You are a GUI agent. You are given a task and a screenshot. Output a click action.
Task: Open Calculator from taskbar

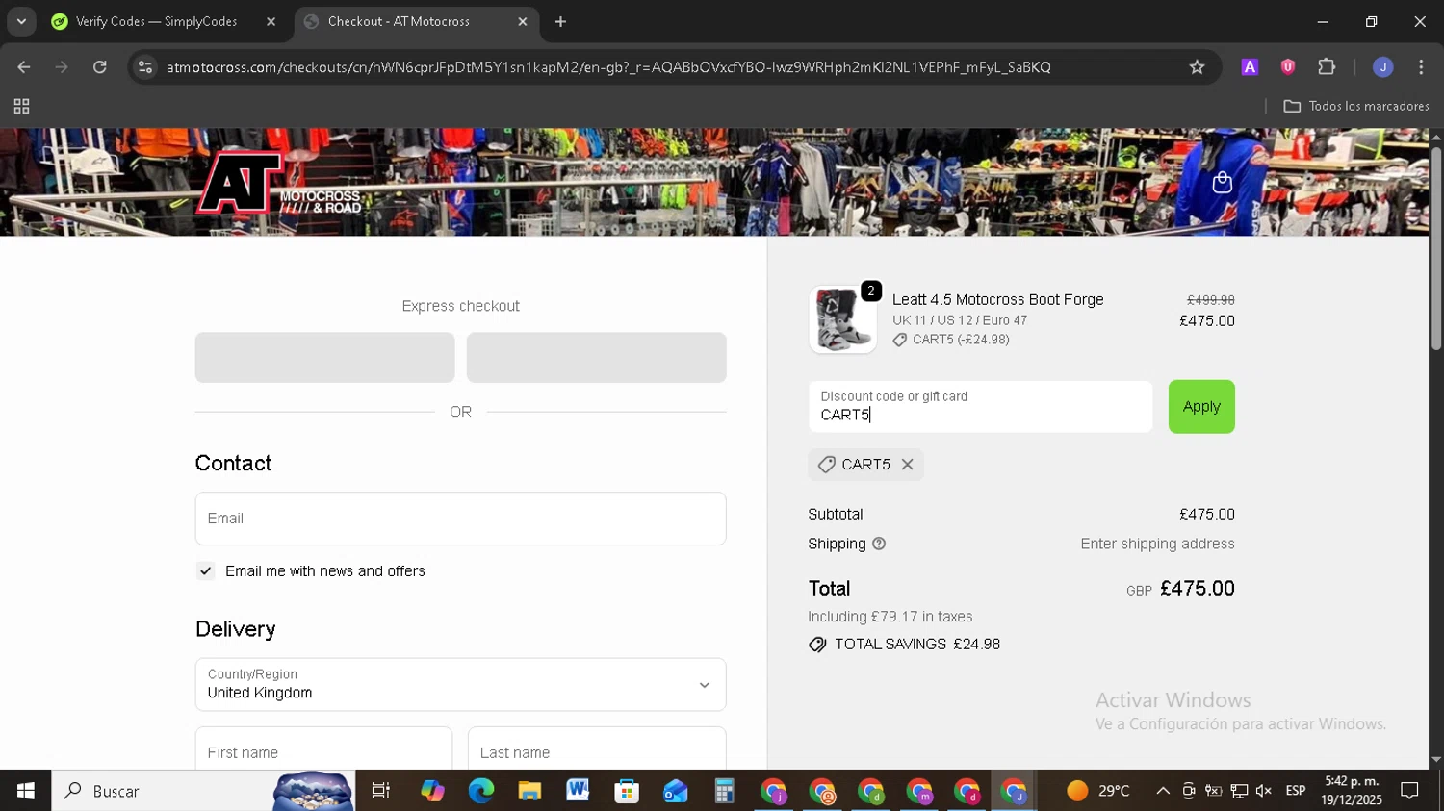pyautogui.click(x=724, y=791)
